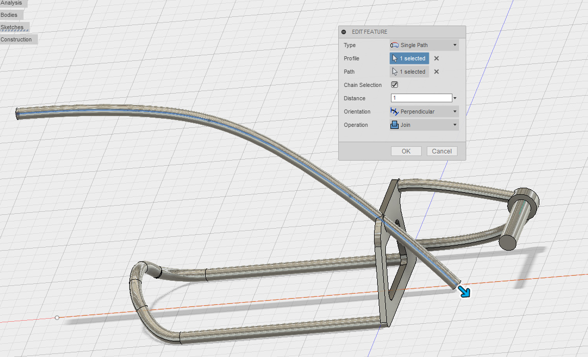Open the Type dropdown showing Single Path

point(424,45)
